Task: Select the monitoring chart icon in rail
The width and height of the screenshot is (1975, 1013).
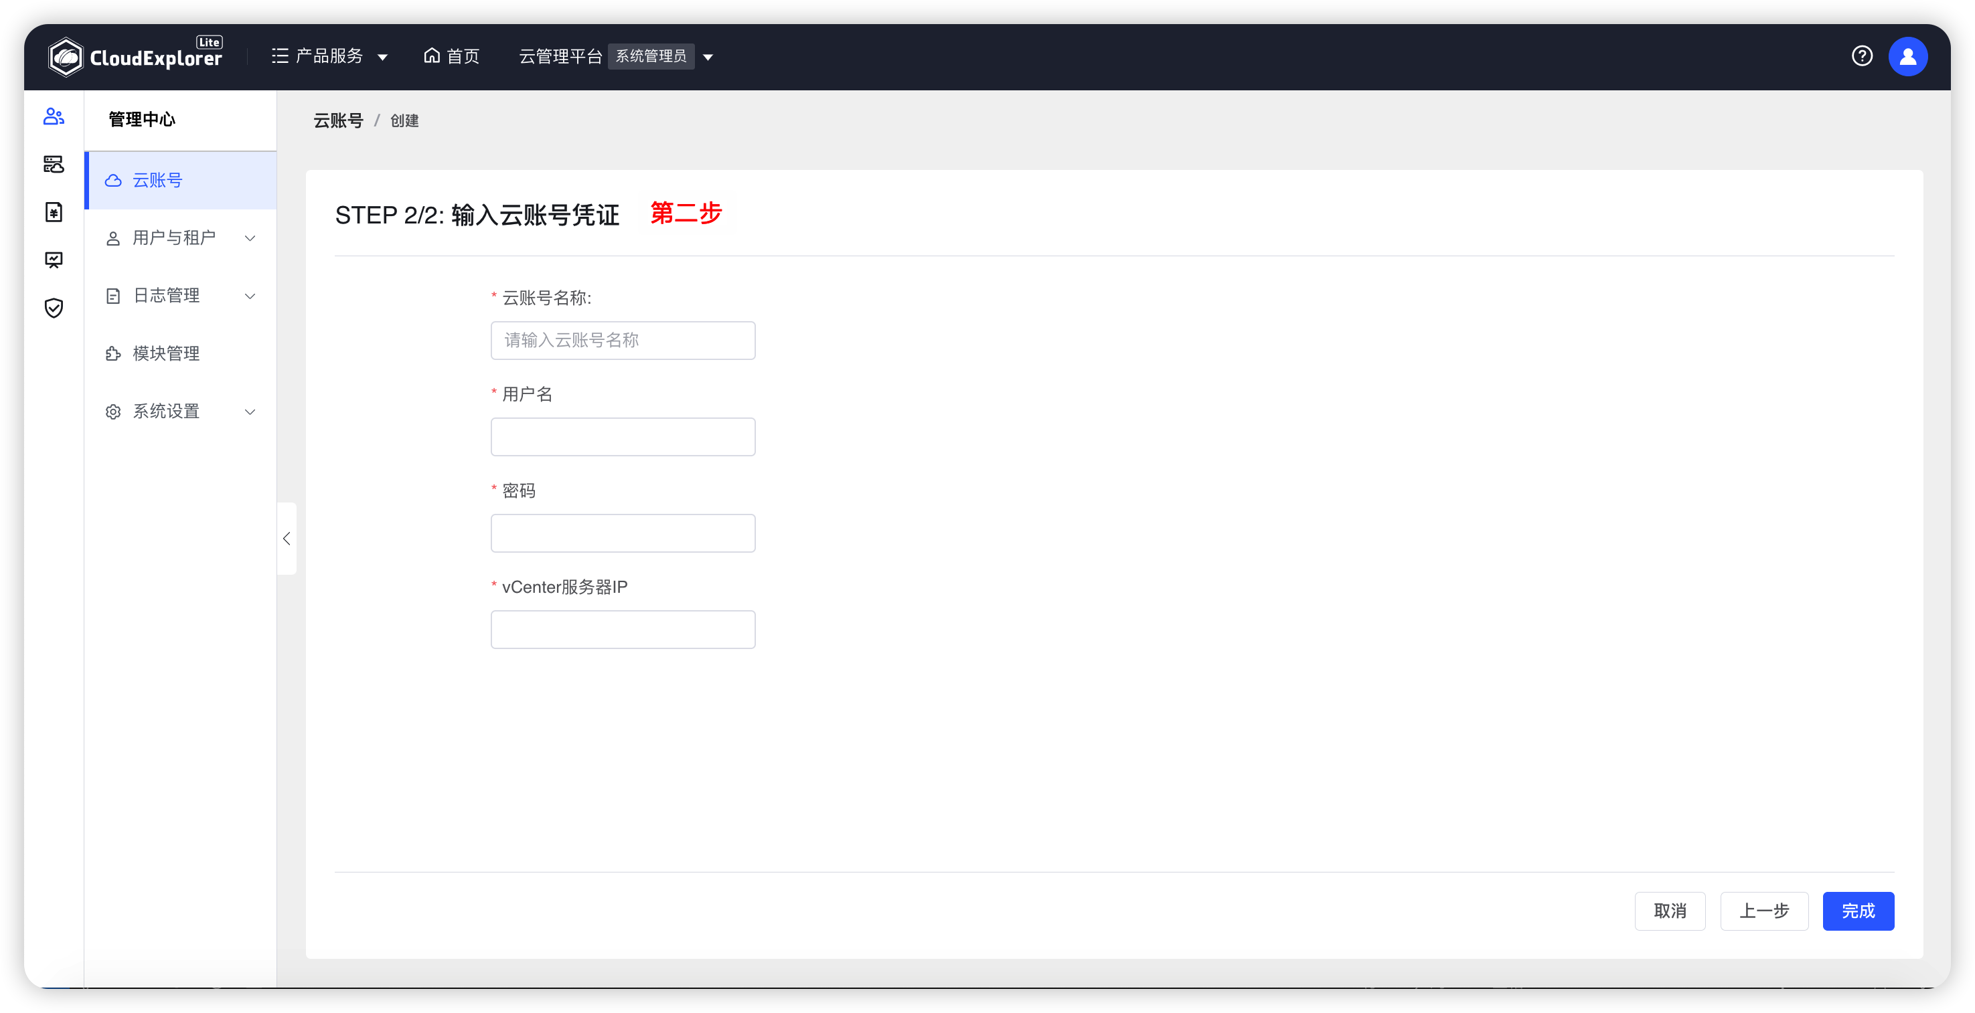Action: 54,260
